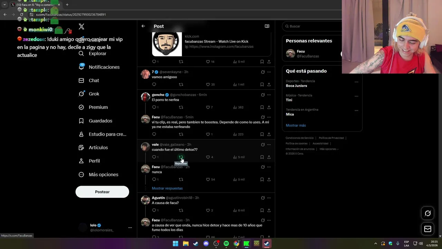Open Premium in the sidebar
The width and height of the screenshot is (442, 249).
pyautogui.click(x=93, y=107)
